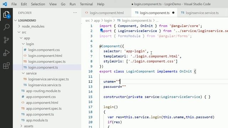Open login.component.html in explorer tree
This screenshot has width=228, height=128.
coord(45,56)
